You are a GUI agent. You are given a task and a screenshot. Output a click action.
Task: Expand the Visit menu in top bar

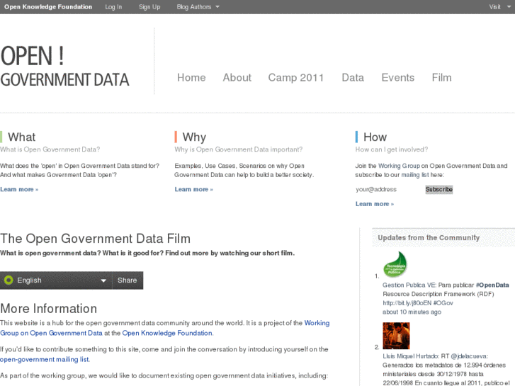point(498,7)
